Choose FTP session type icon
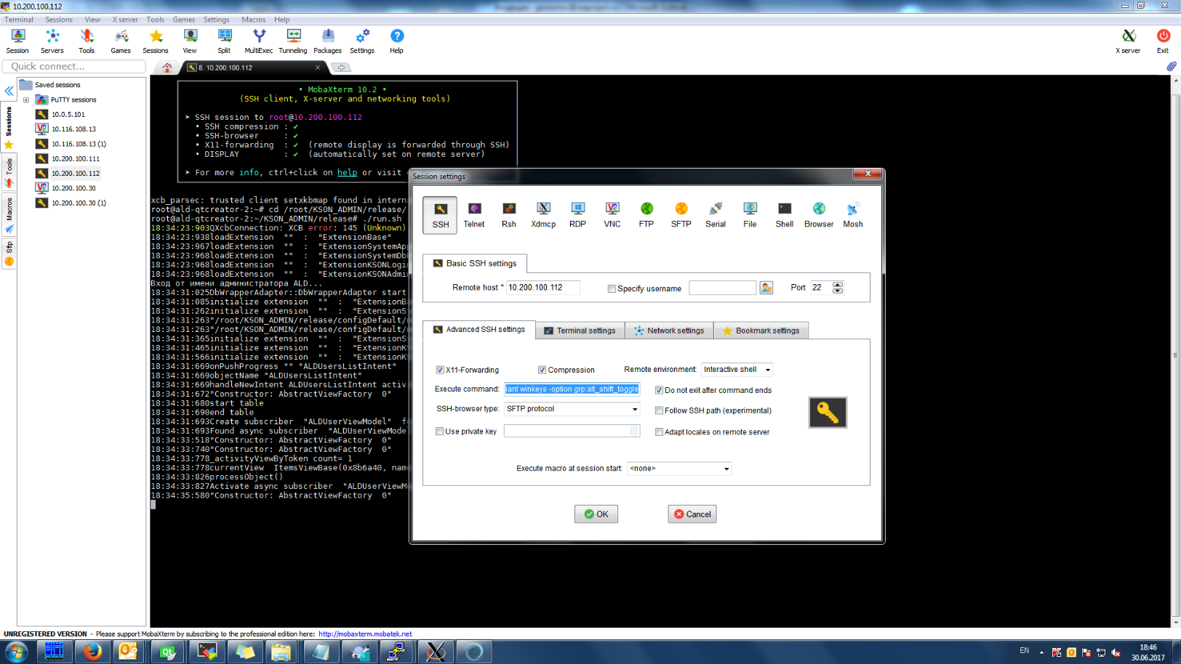 coord(646,215)
